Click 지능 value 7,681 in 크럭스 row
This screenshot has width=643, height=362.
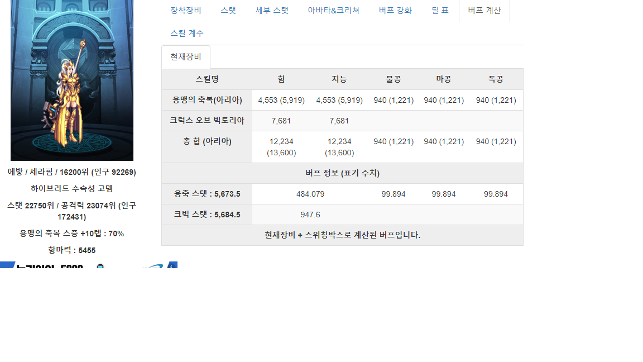pyautogui.click(x=339, y=121)
